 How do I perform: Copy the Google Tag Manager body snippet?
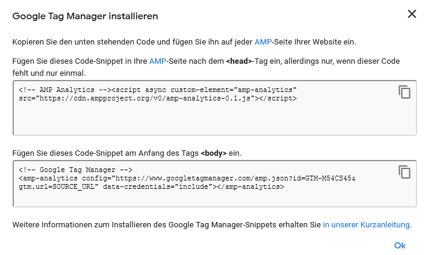point(405,172)
